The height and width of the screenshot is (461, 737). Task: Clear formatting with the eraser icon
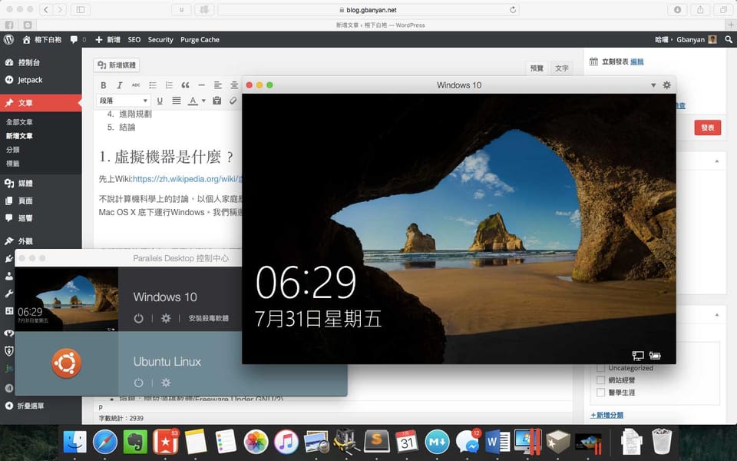coord(233,101)
